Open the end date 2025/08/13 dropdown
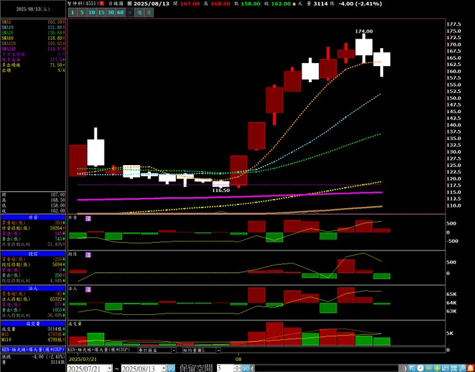 tap(164, 368)
